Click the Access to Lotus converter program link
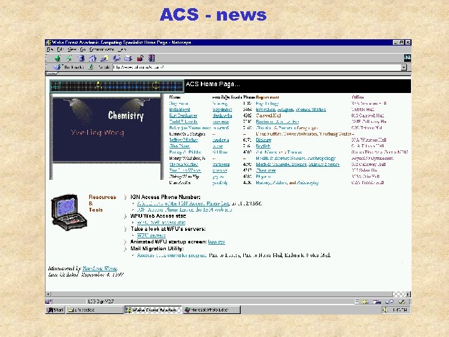The image size is (449, 337). pyautogui.click(x=171, y=255)
